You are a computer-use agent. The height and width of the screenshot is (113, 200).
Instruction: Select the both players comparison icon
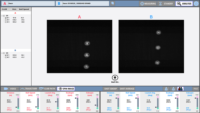tap(180, 89)
